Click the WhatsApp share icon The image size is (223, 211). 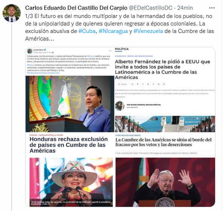pos(153,84)
